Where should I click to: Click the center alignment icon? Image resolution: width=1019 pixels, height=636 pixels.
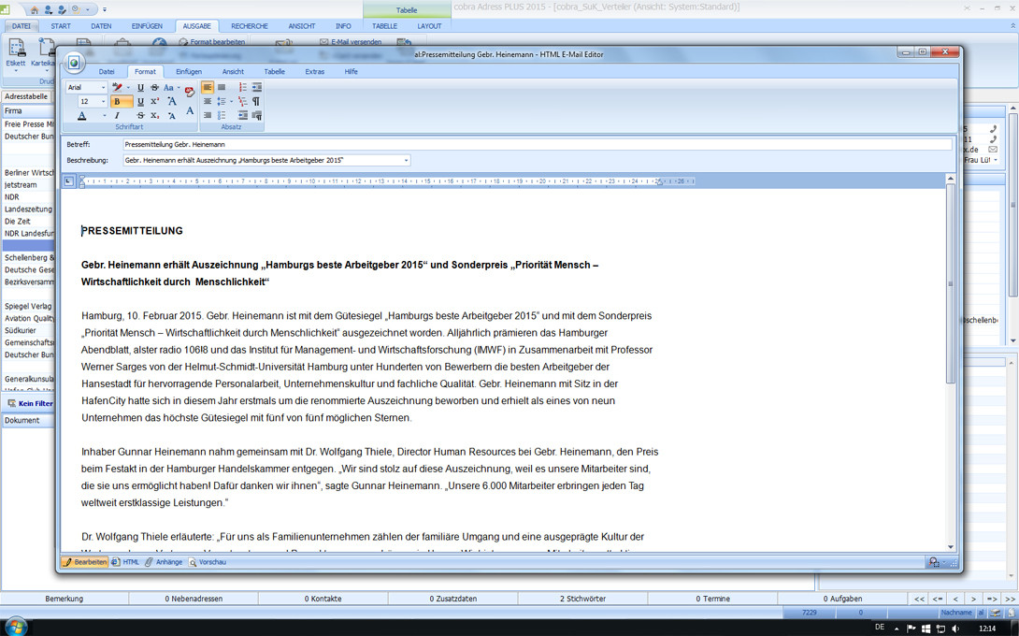[222, 88]
